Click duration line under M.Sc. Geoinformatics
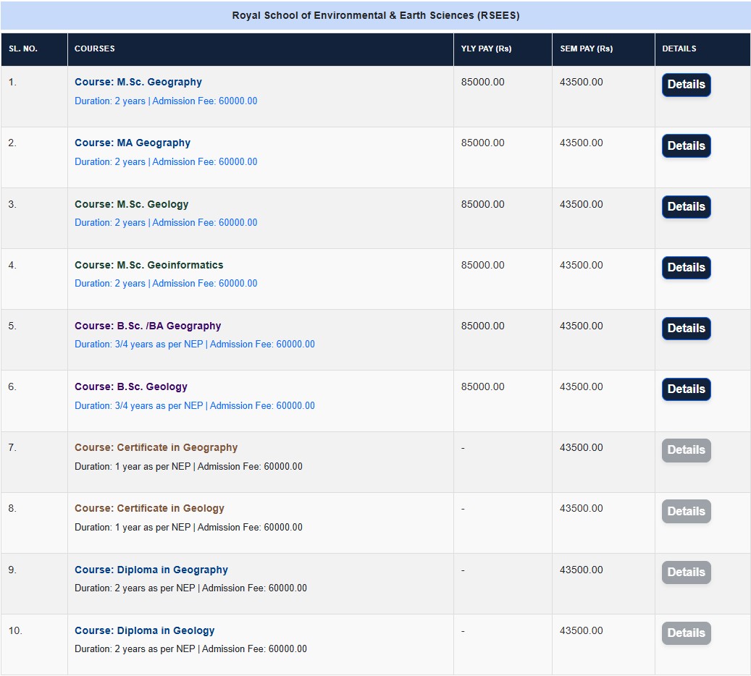Image resolution: width=751 pixels, height=676 pixels. [x=166, y=284]
